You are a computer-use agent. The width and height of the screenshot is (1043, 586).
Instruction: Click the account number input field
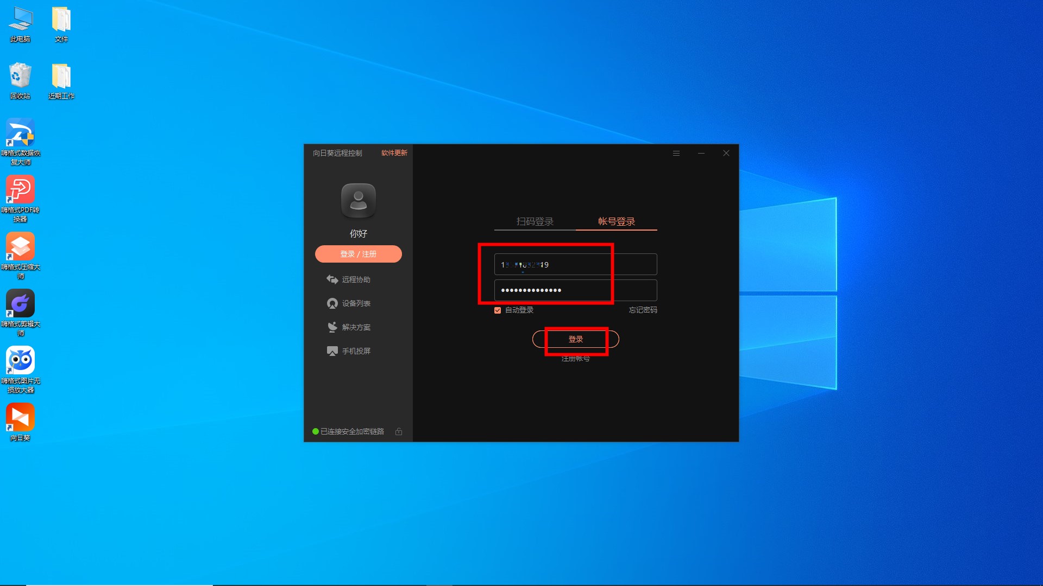click(576, 264)
